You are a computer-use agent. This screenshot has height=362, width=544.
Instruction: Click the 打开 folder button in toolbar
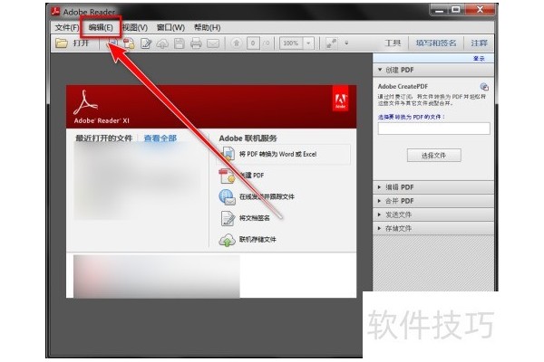73,43
